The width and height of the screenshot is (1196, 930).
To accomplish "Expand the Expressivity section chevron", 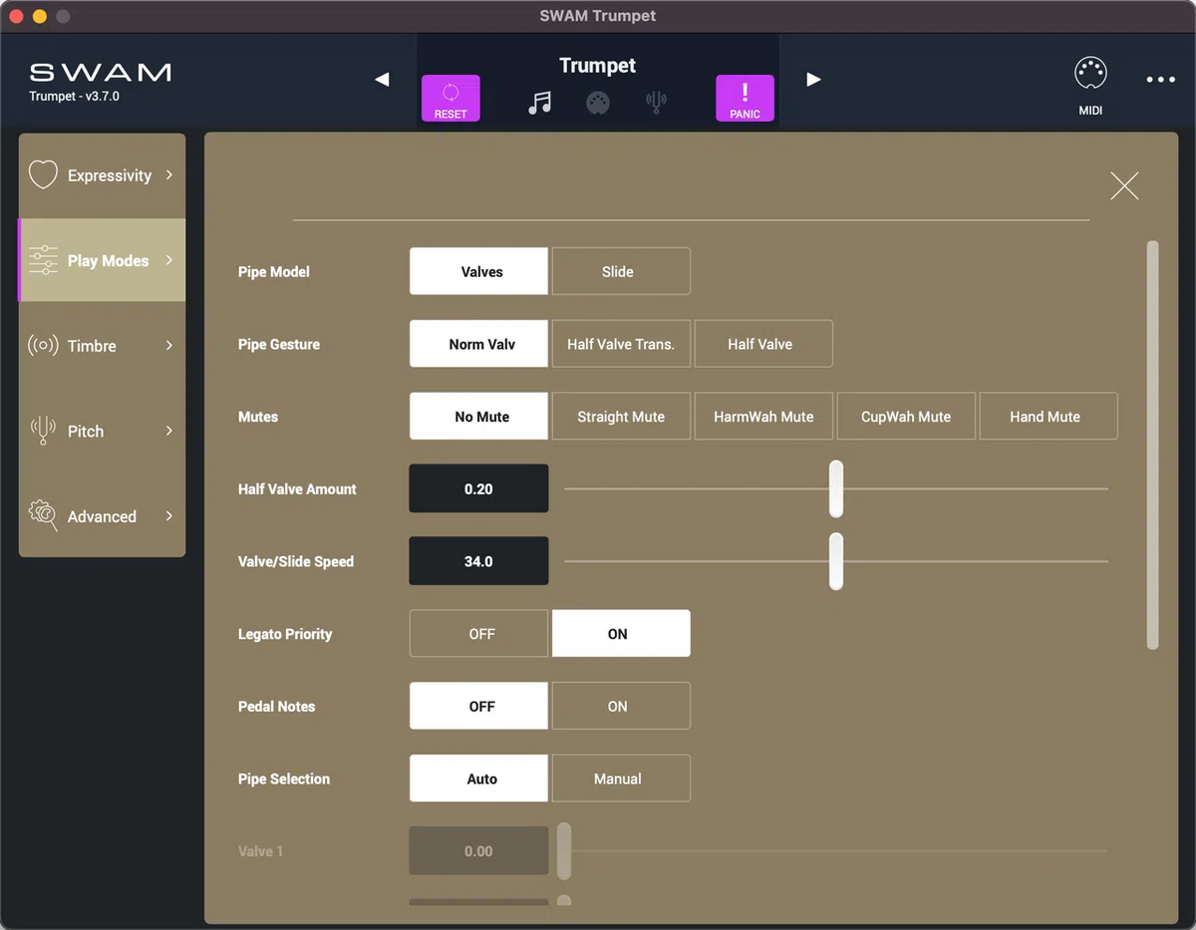I will tap(170, 174).
